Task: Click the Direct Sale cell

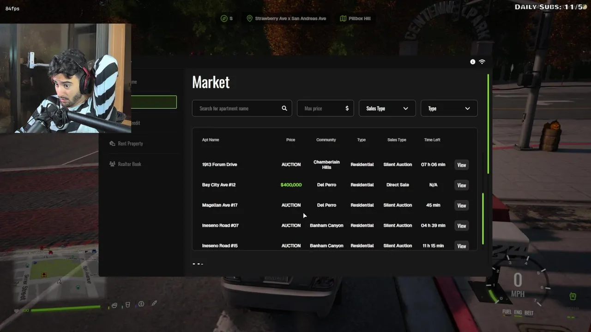Action: tap(398, 185)
